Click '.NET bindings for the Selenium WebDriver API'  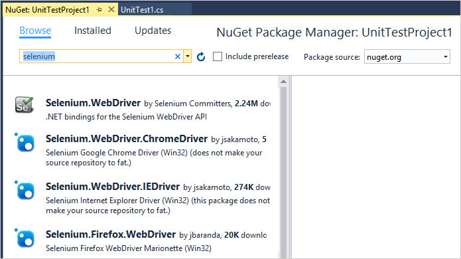pos(127,117)
